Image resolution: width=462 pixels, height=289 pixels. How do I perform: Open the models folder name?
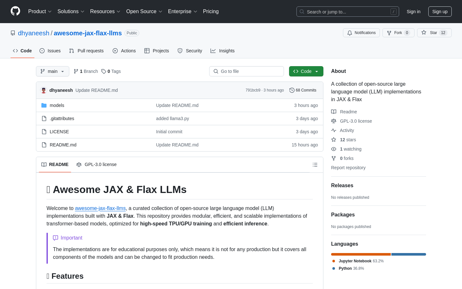tap(57, 105)
